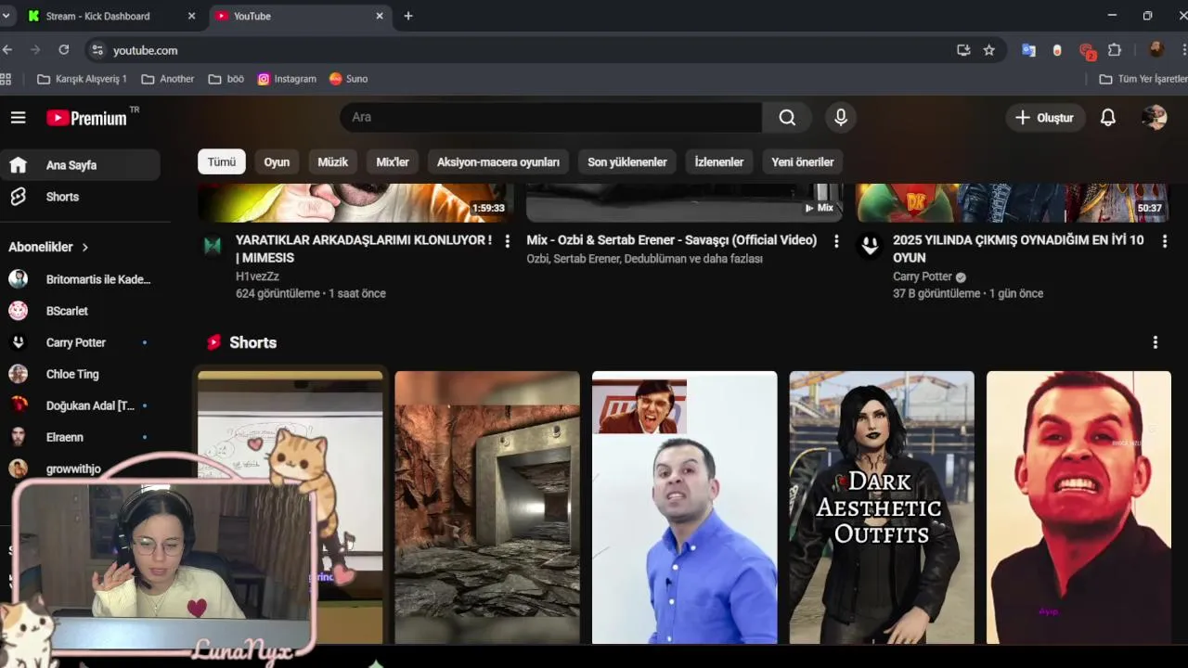The width and height of the screenshot is (1188, 668).
Task: Select the Aksiyon-macera oyunları chip
Action: tap(498, 161)
